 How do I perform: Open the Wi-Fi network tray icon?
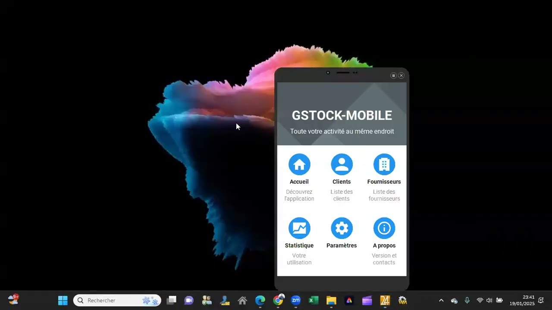tap(480, 301)
